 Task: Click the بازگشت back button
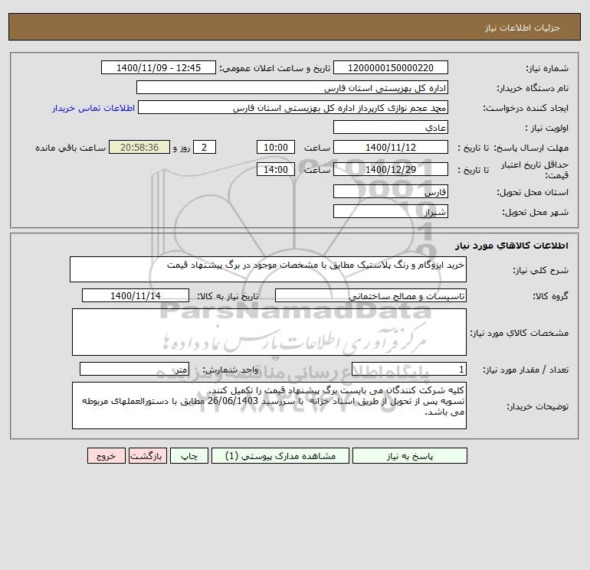[147, 456]
